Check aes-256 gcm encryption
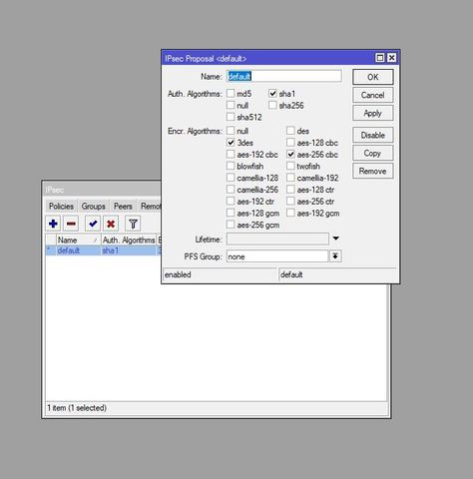473x479 pixels. pos(231,225)
